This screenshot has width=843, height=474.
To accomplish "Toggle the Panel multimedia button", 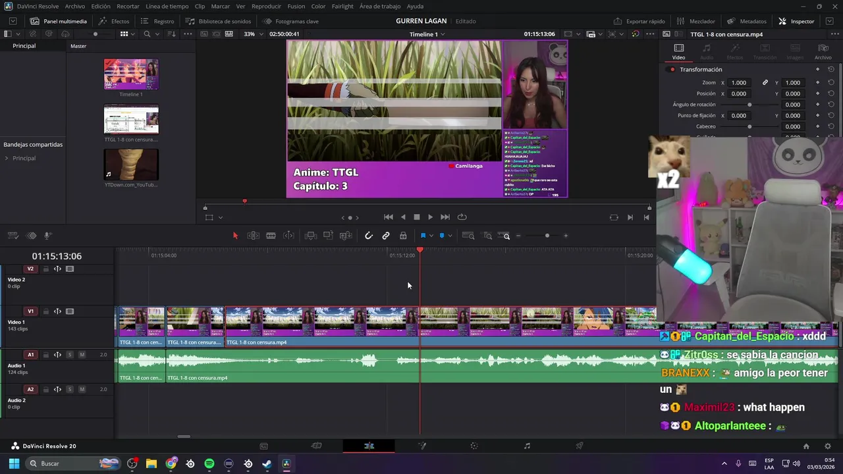I will coord(58,21).
